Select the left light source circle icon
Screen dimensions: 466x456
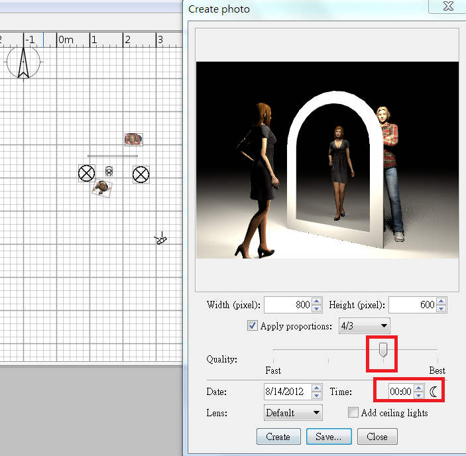point(86,174)
